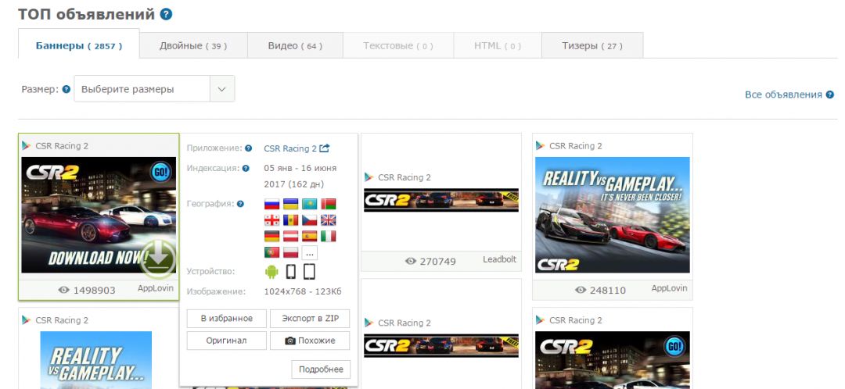Select the Belarus flag in География
This screenshot has width=845, height=389.
click(x=328, y=204)
